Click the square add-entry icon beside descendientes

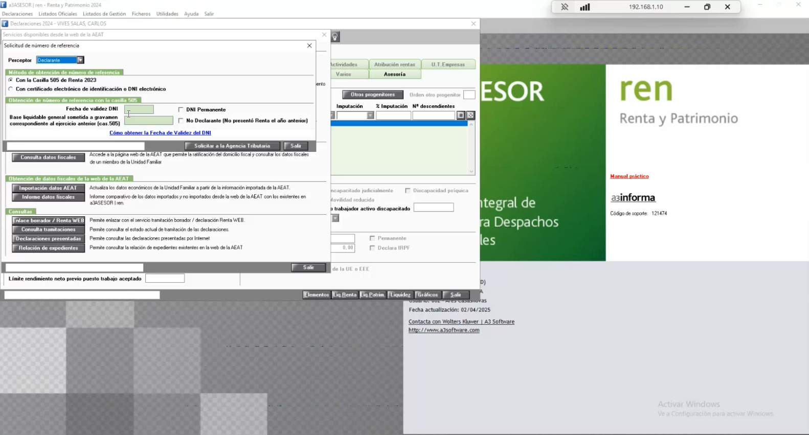[461, 116]
